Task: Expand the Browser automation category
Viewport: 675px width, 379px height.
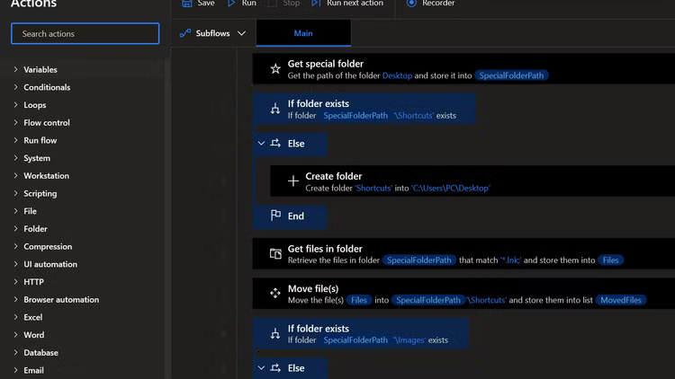Action: pyautogui.click(x=16, y=300)
